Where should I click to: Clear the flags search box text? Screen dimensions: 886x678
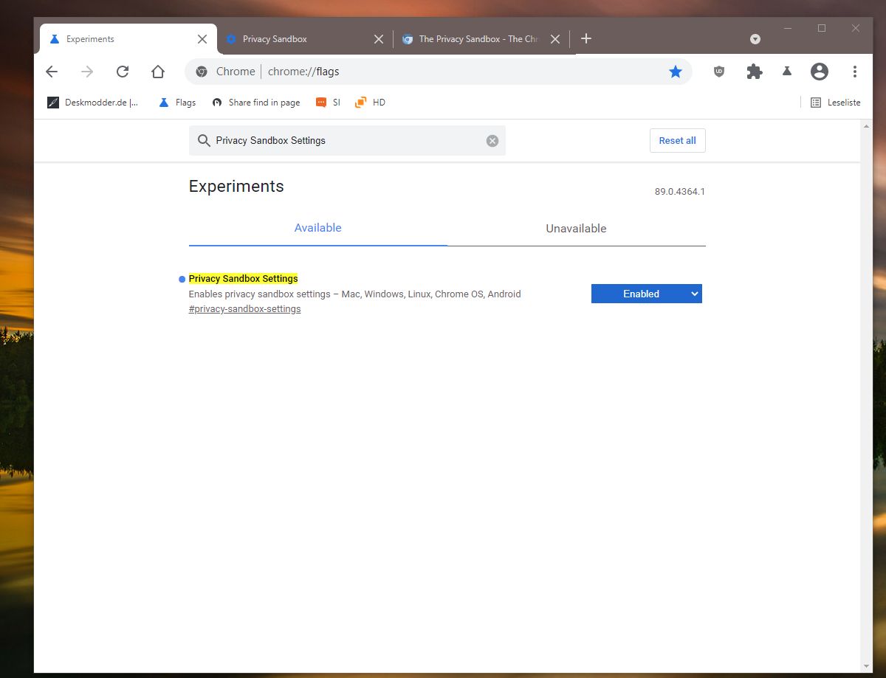click(492, 141)
